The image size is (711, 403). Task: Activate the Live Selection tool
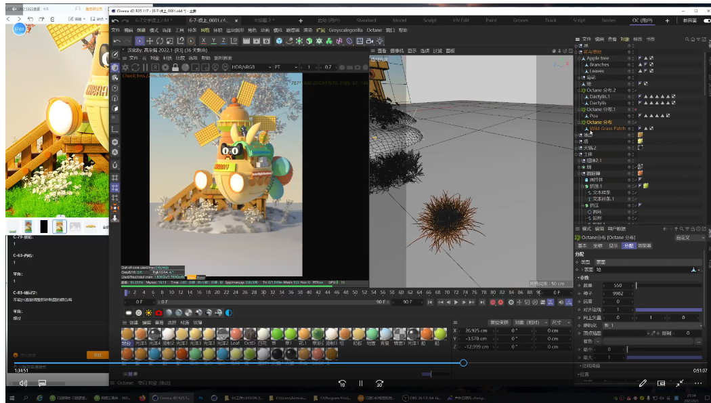pos(139,41)
